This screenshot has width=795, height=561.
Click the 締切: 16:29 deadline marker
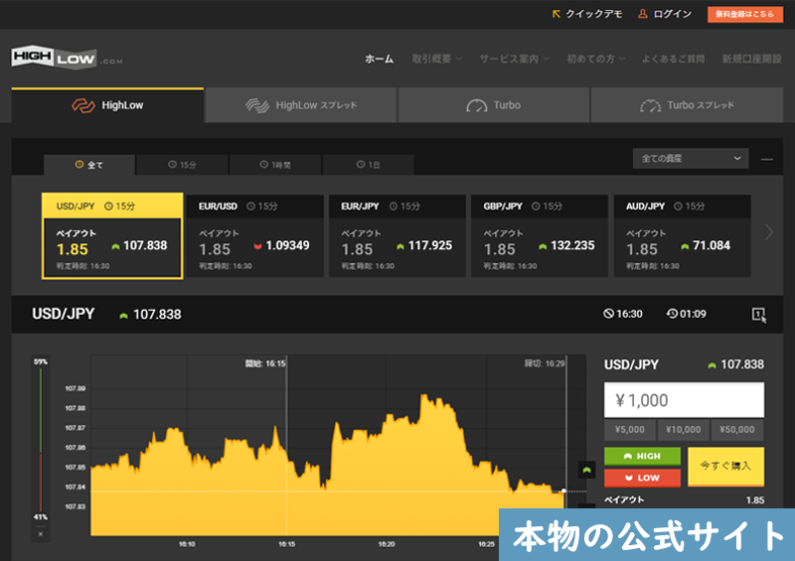click(x=545, y=363)
